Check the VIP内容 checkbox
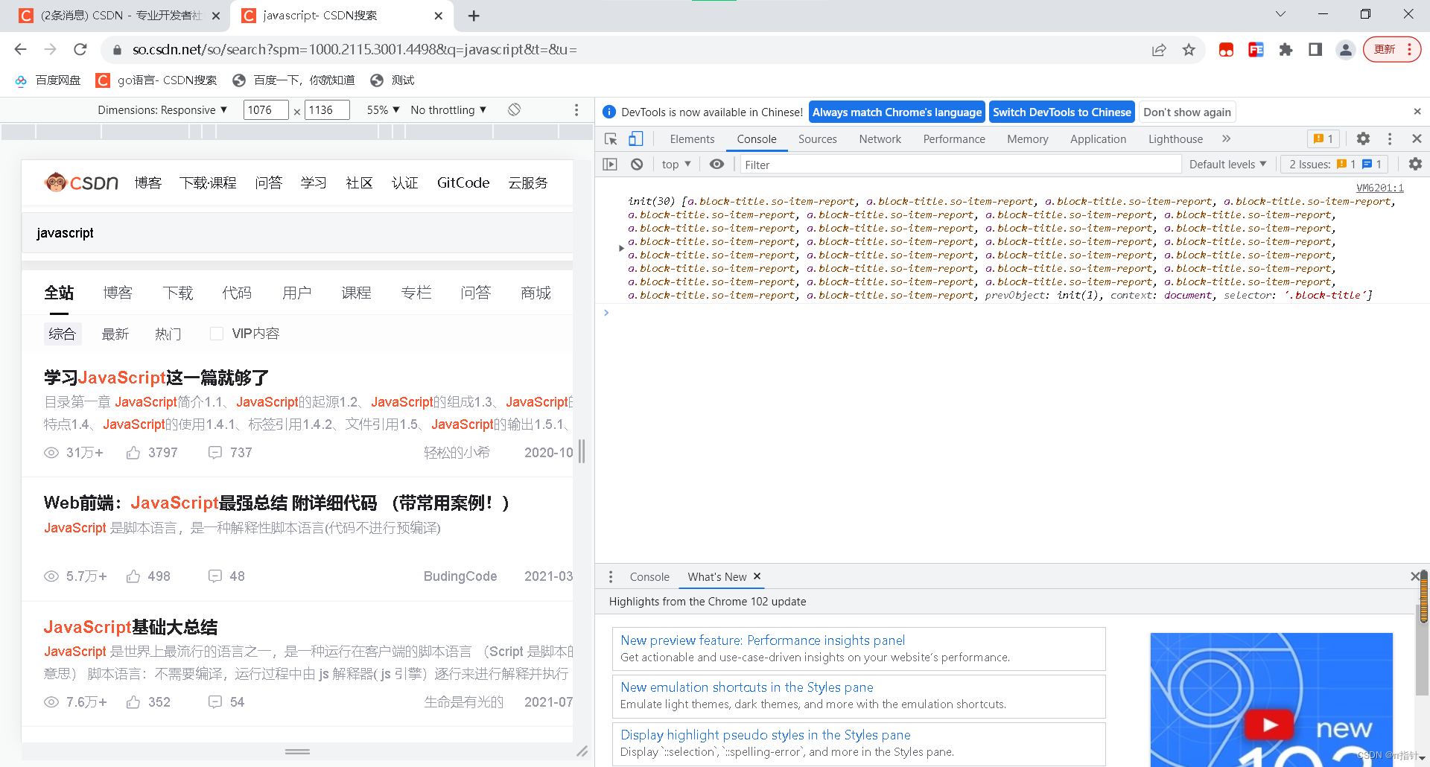 click(x=217, y=333)
